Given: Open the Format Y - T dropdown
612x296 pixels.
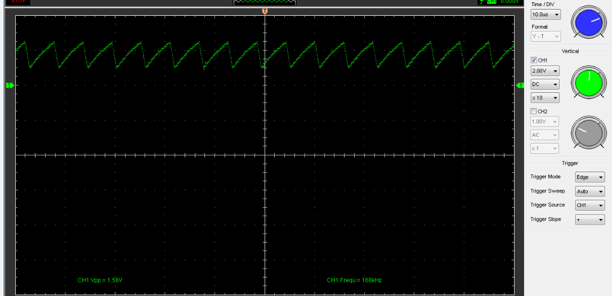Looking at the screenshot, I should 546,37.
